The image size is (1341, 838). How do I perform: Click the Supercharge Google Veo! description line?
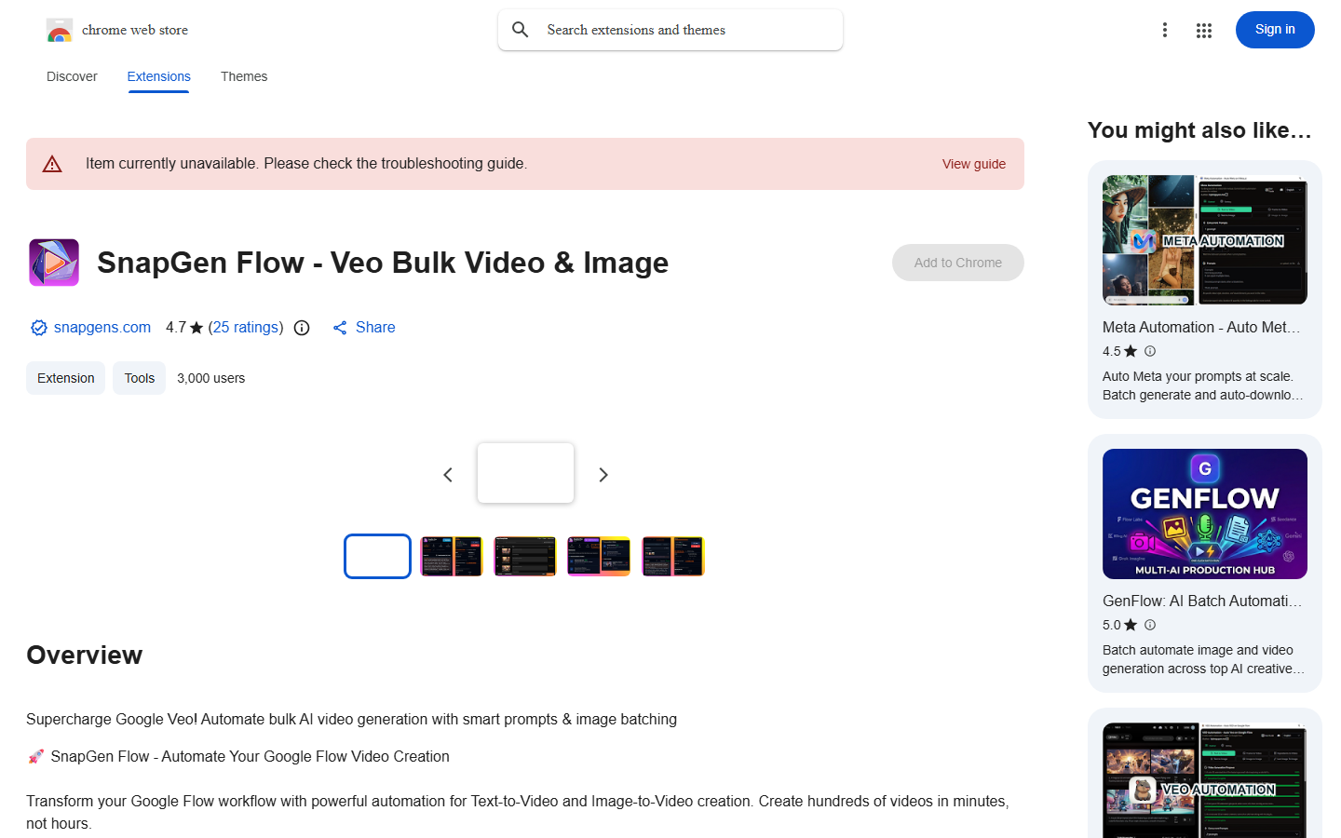(352, 720)
